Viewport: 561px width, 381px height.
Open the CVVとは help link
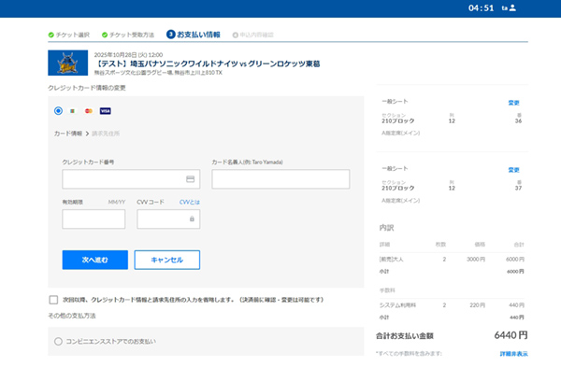[190, 202]
